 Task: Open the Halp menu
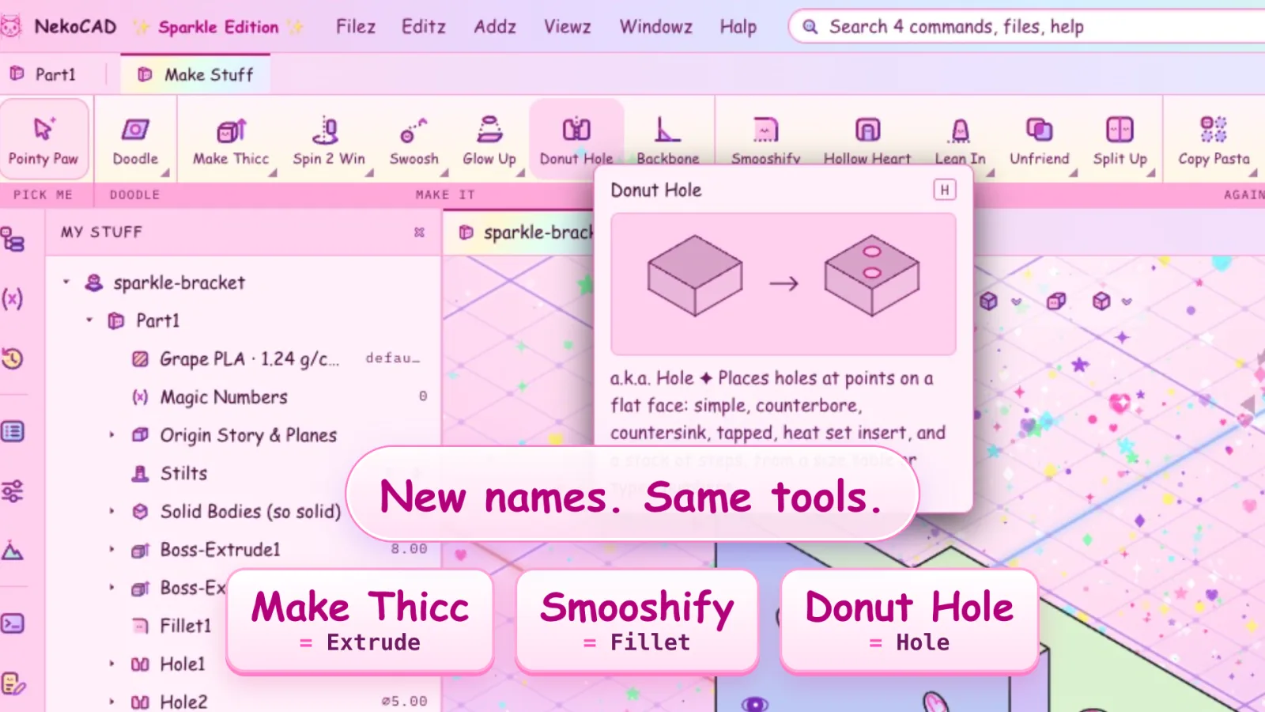tap(738, 27)
